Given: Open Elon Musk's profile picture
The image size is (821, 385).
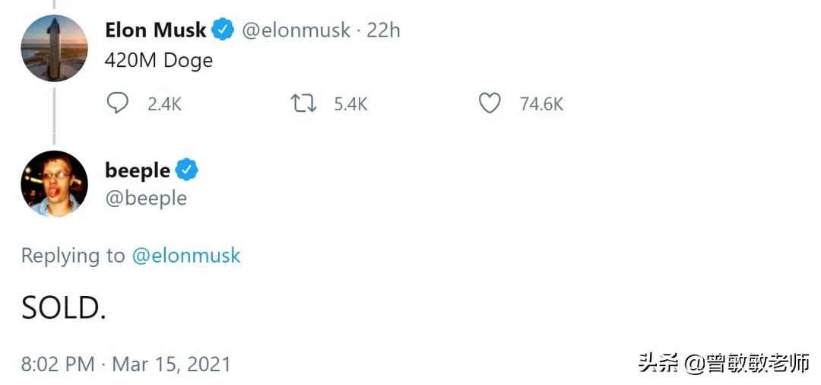Looking at the screenshot, I should 54,48.
